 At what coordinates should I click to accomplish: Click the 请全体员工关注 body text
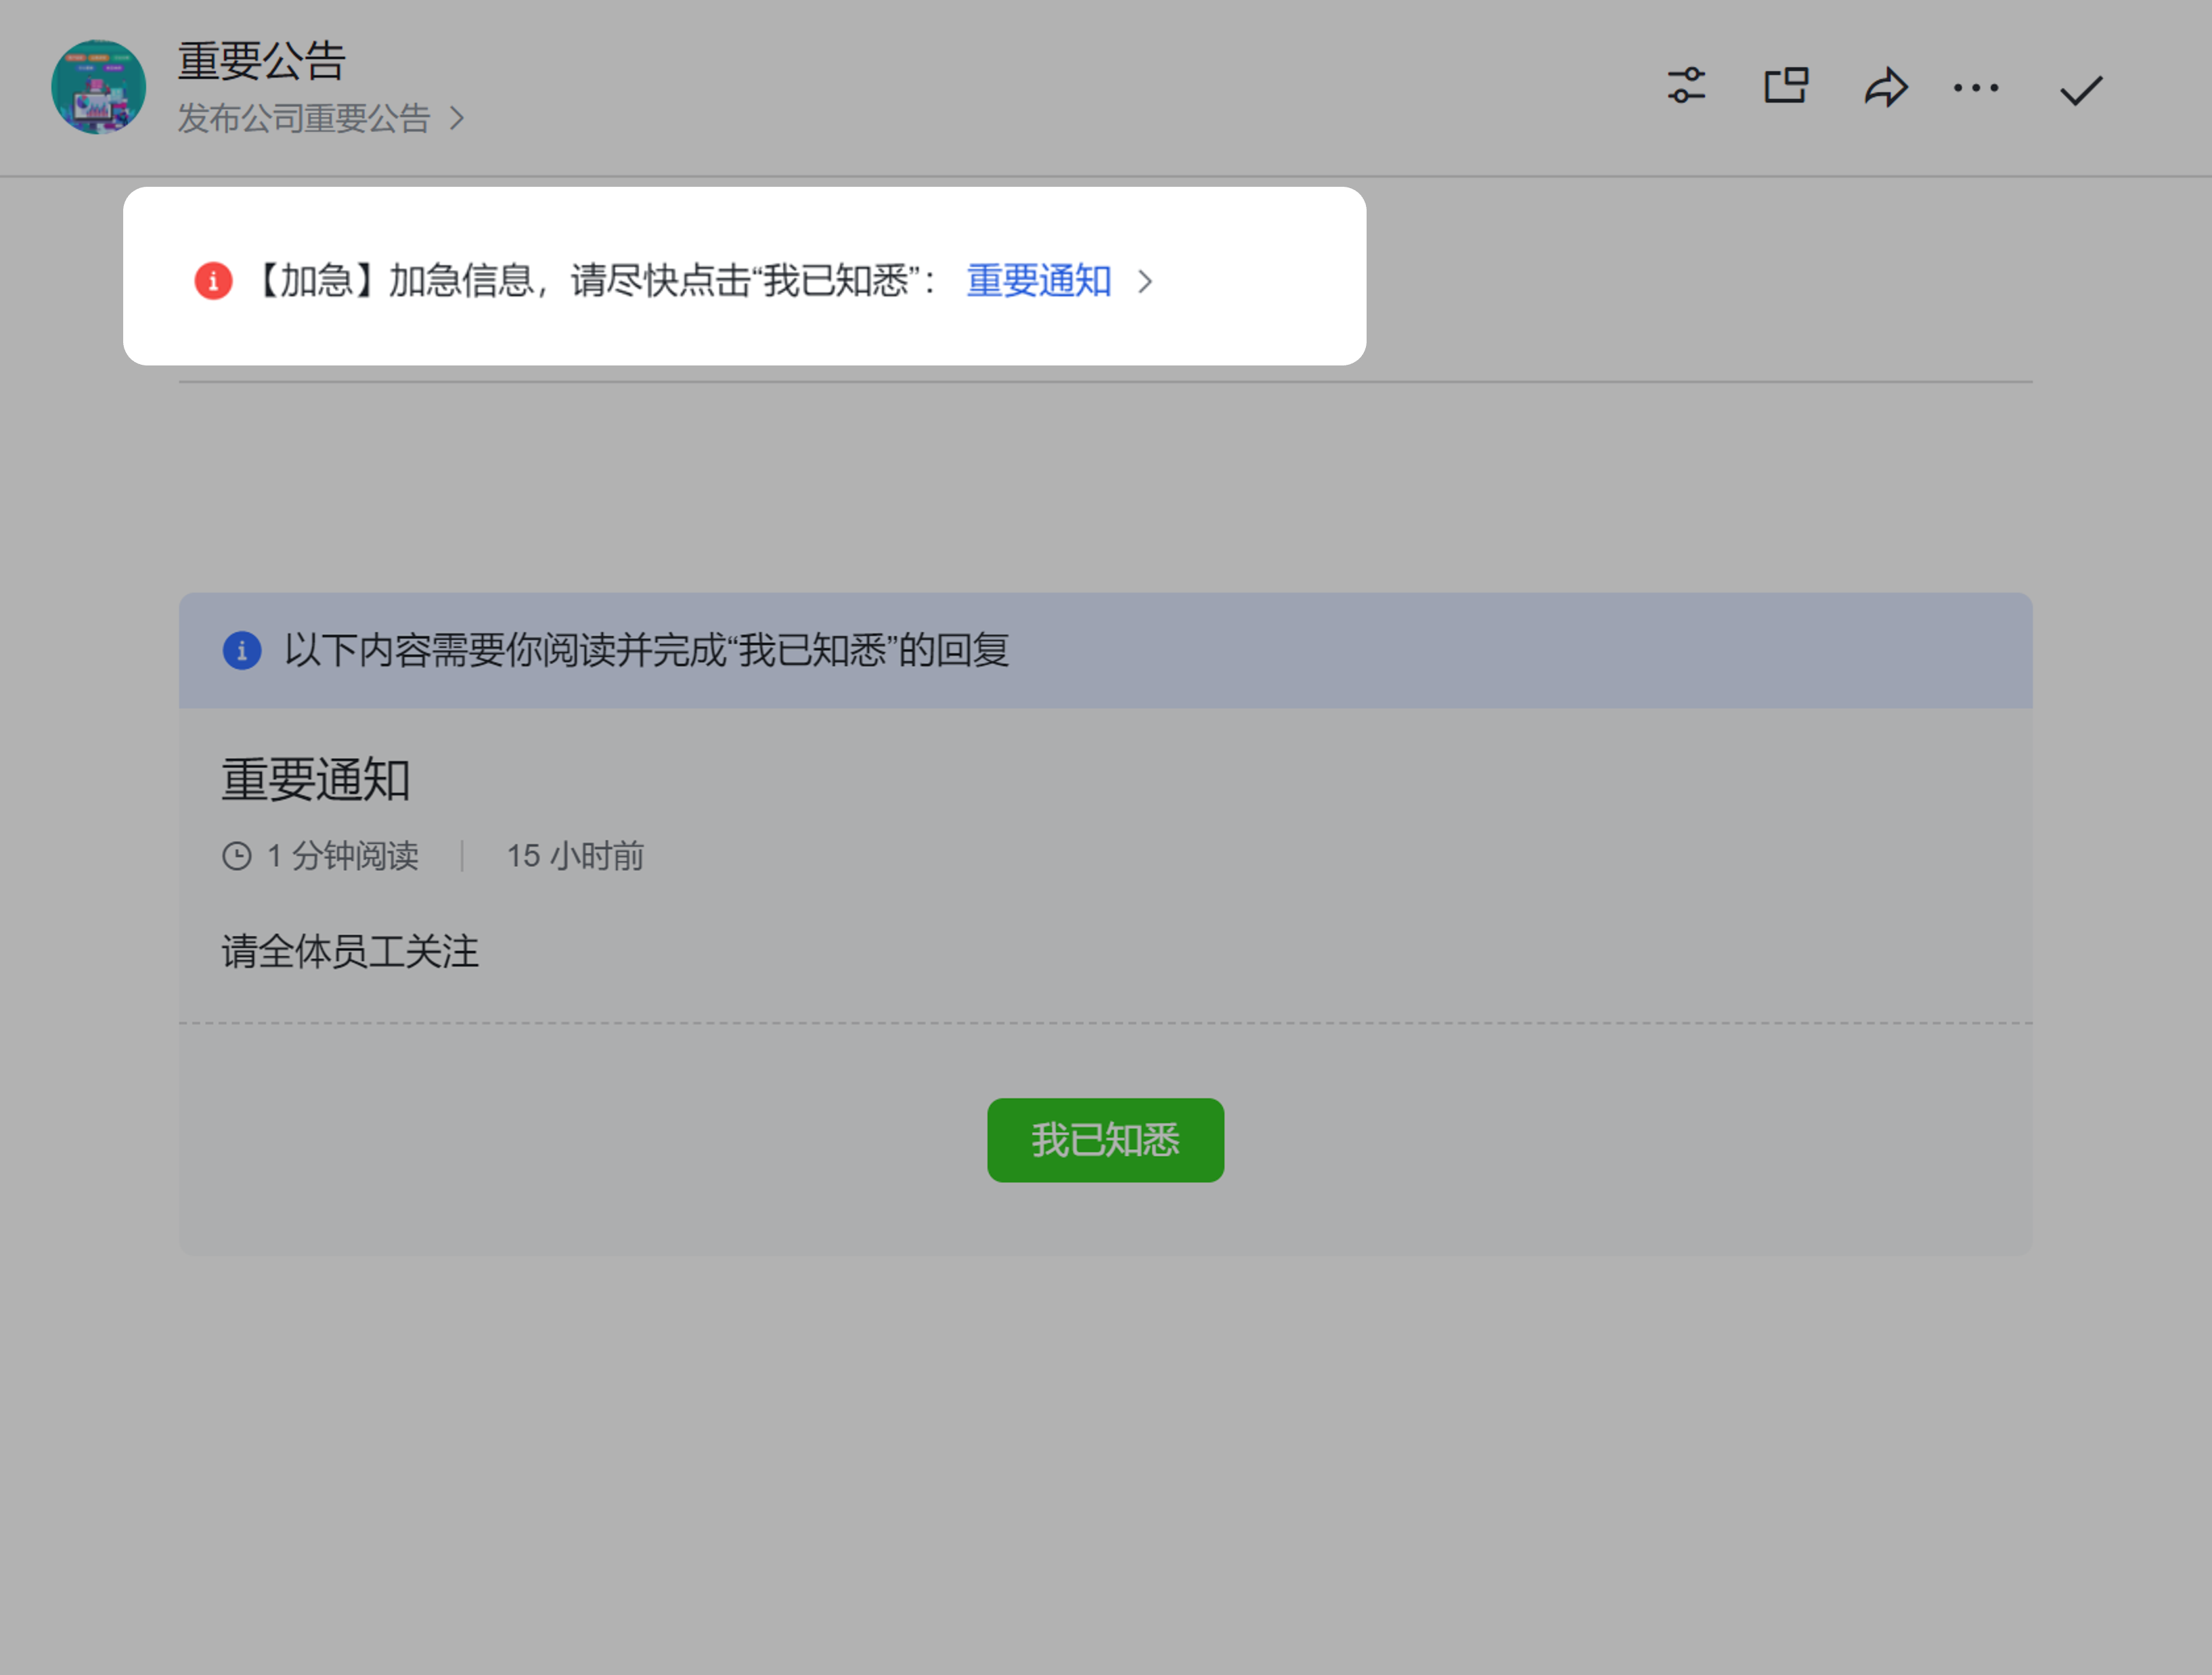point(350,951)
